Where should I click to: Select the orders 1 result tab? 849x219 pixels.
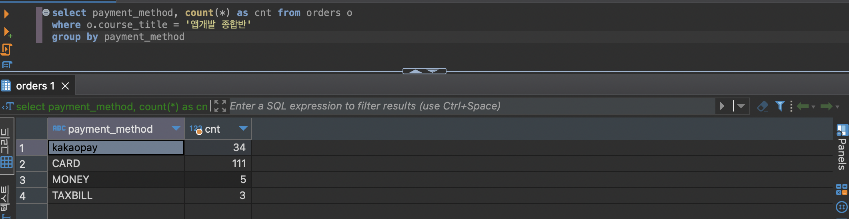(35, 86)
